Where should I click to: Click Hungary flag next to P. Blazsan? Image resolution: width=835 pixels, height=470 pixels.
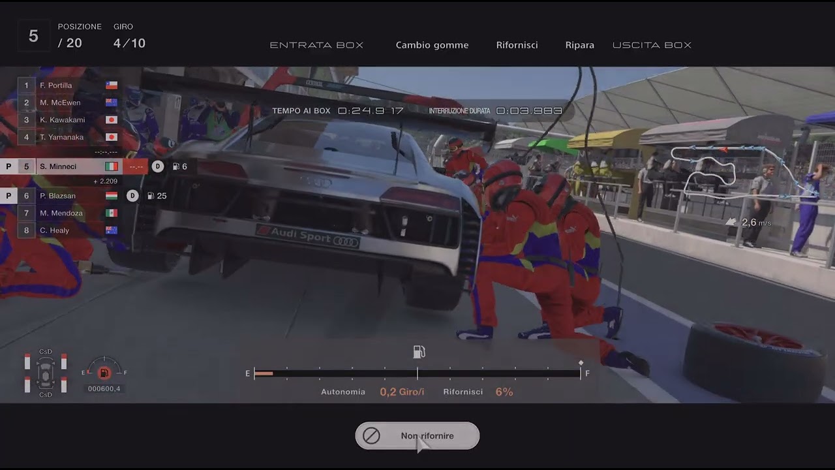(x=112, y=195)
